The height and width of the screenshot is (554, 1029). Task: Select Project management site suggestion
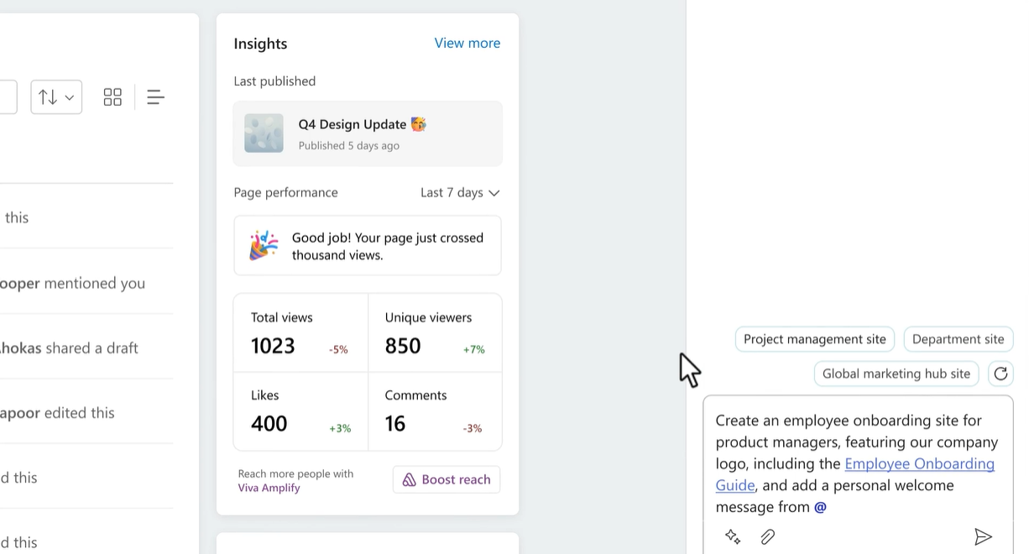click(814, 339)
